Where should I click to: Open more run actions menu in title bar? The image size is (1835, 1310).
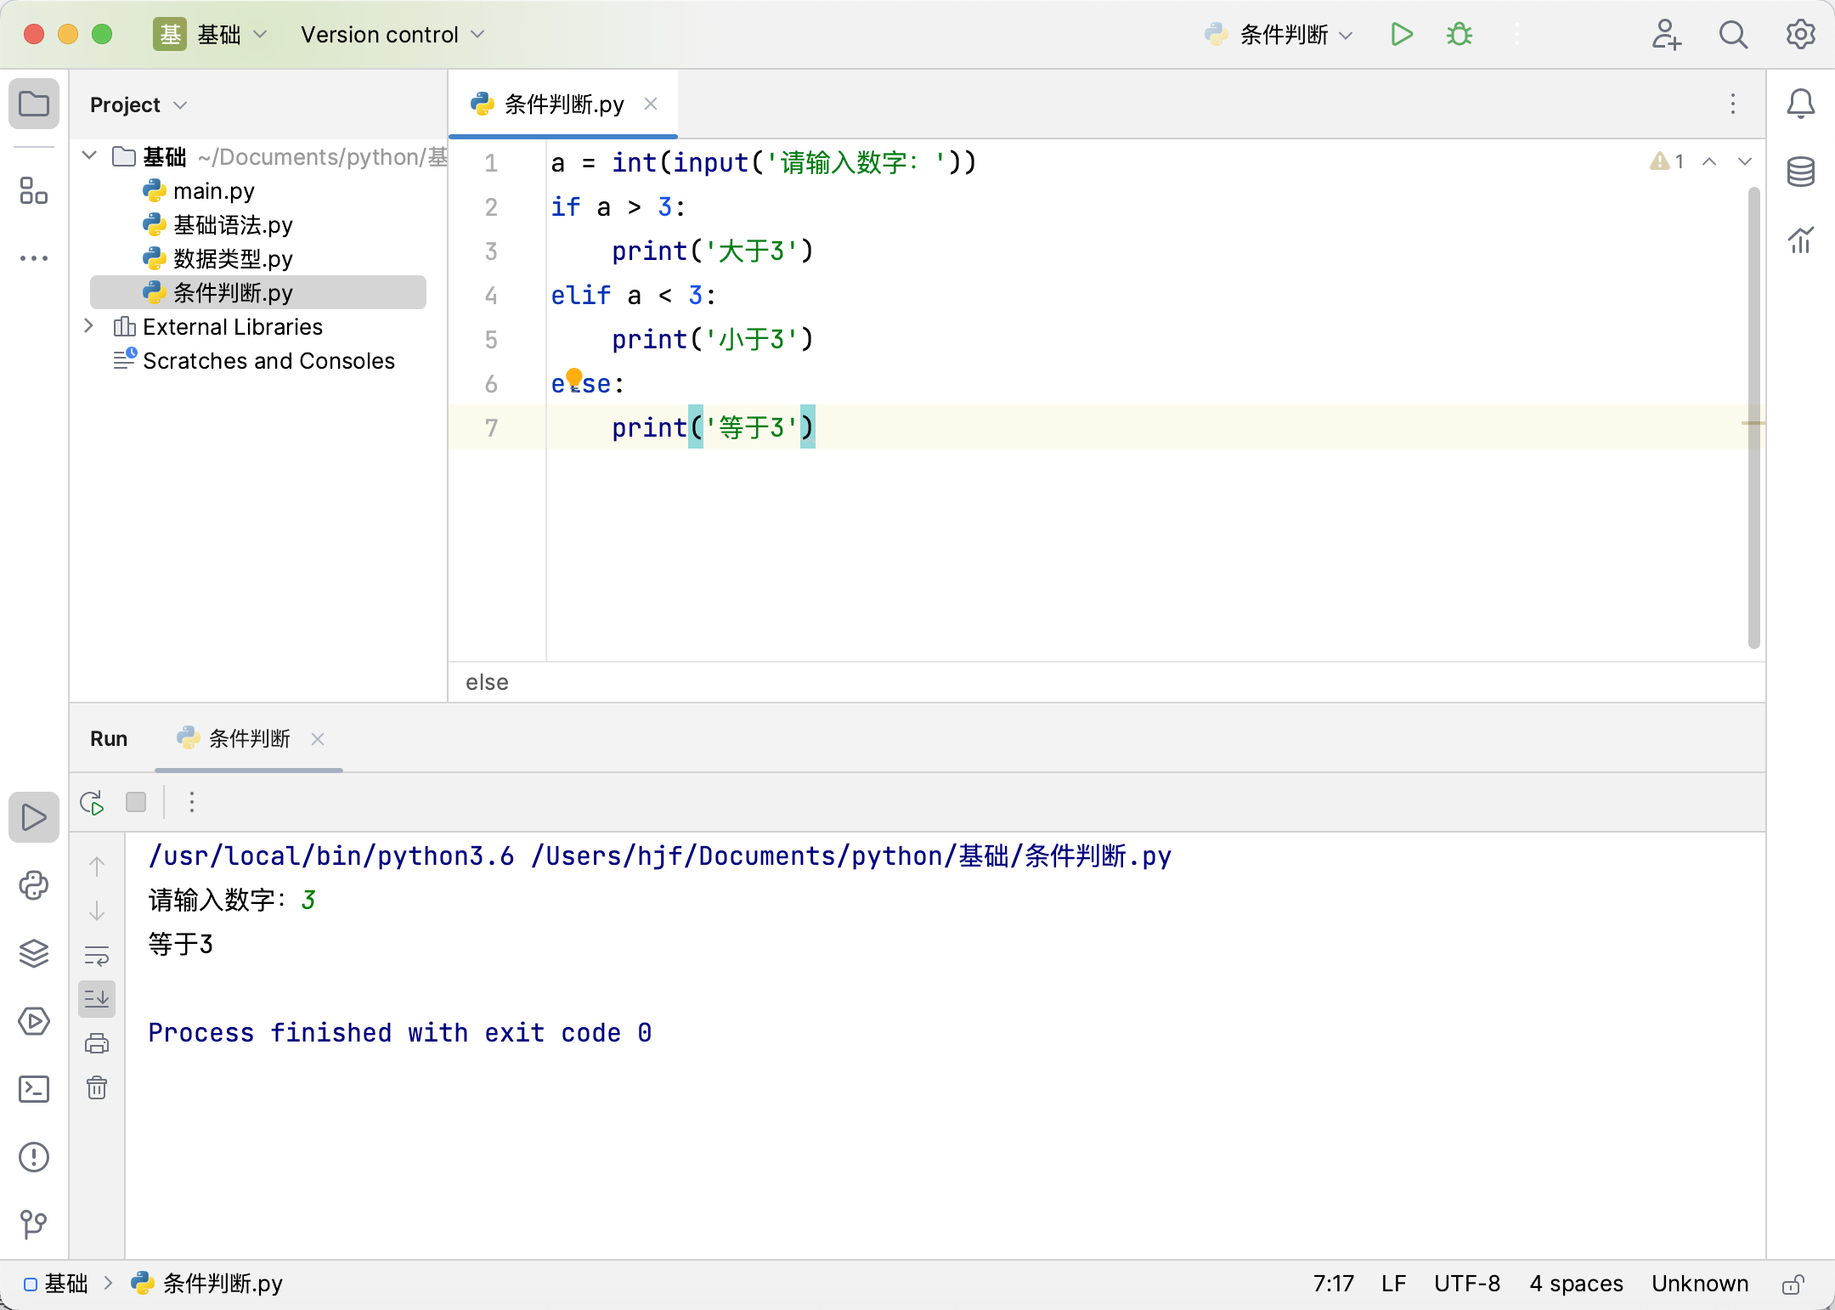1517,35
